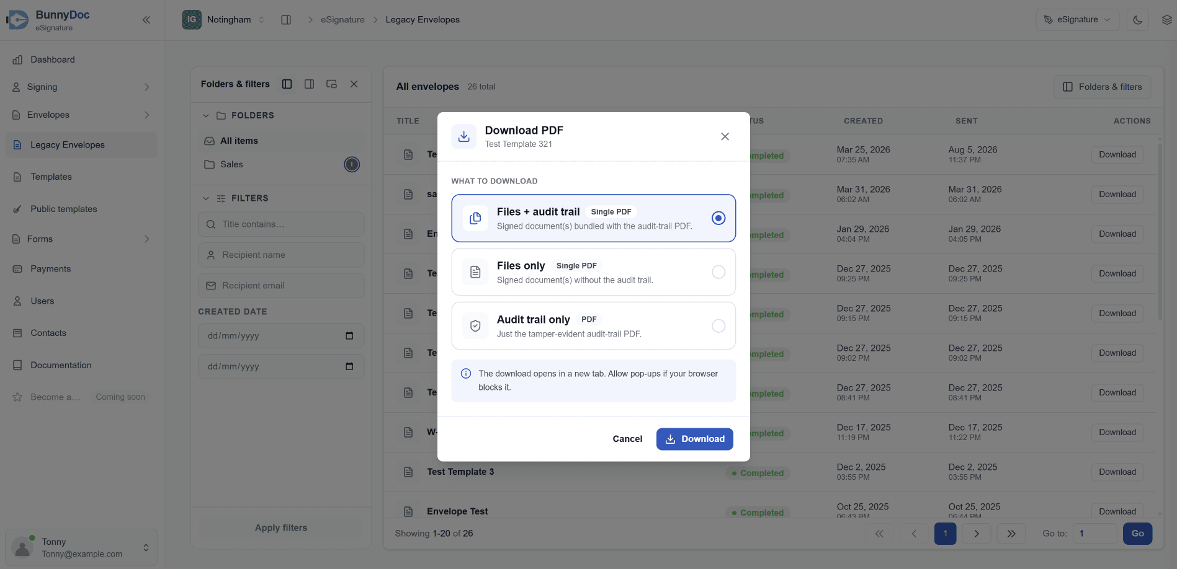The width and height of the screenshot is (1177, 569).
Task: Go to the last page of envelopes
Action: [x=1011, y=534]
